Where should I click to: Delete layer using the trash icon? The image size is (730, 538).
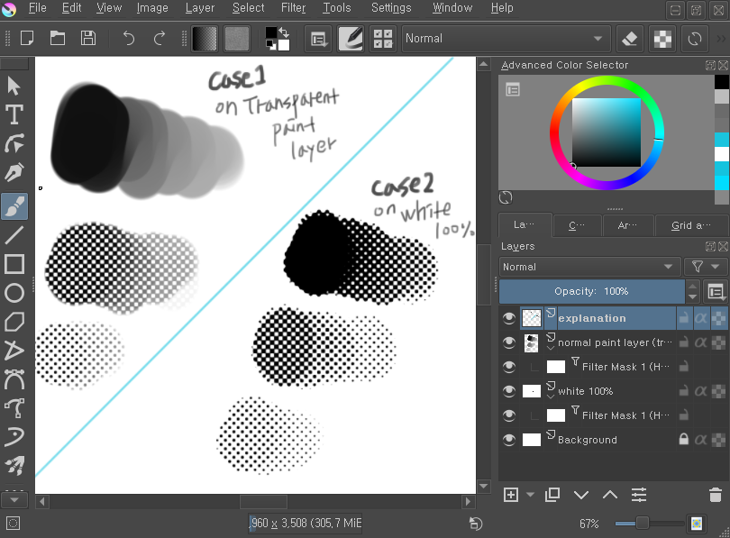[715, 495]
